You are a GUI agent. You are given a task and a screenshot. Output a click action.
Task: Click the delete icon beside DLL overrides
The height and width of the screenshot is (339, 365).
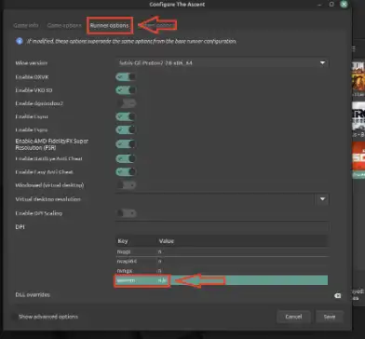pos(337,295)
